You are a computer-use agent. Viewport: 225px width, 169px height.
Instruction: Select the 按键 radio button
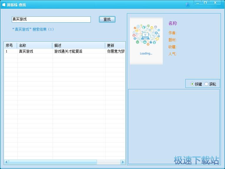click(196, 84)
